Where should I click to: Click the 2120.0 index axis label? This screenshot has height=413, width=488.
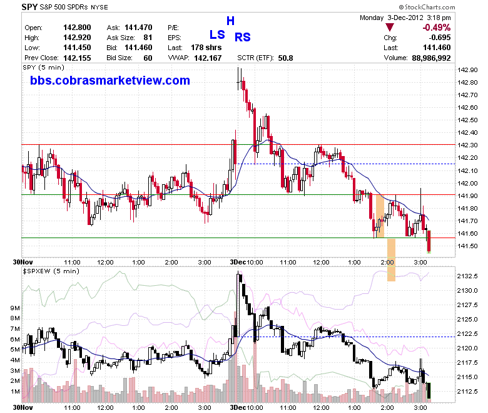(x=467, y=348)
